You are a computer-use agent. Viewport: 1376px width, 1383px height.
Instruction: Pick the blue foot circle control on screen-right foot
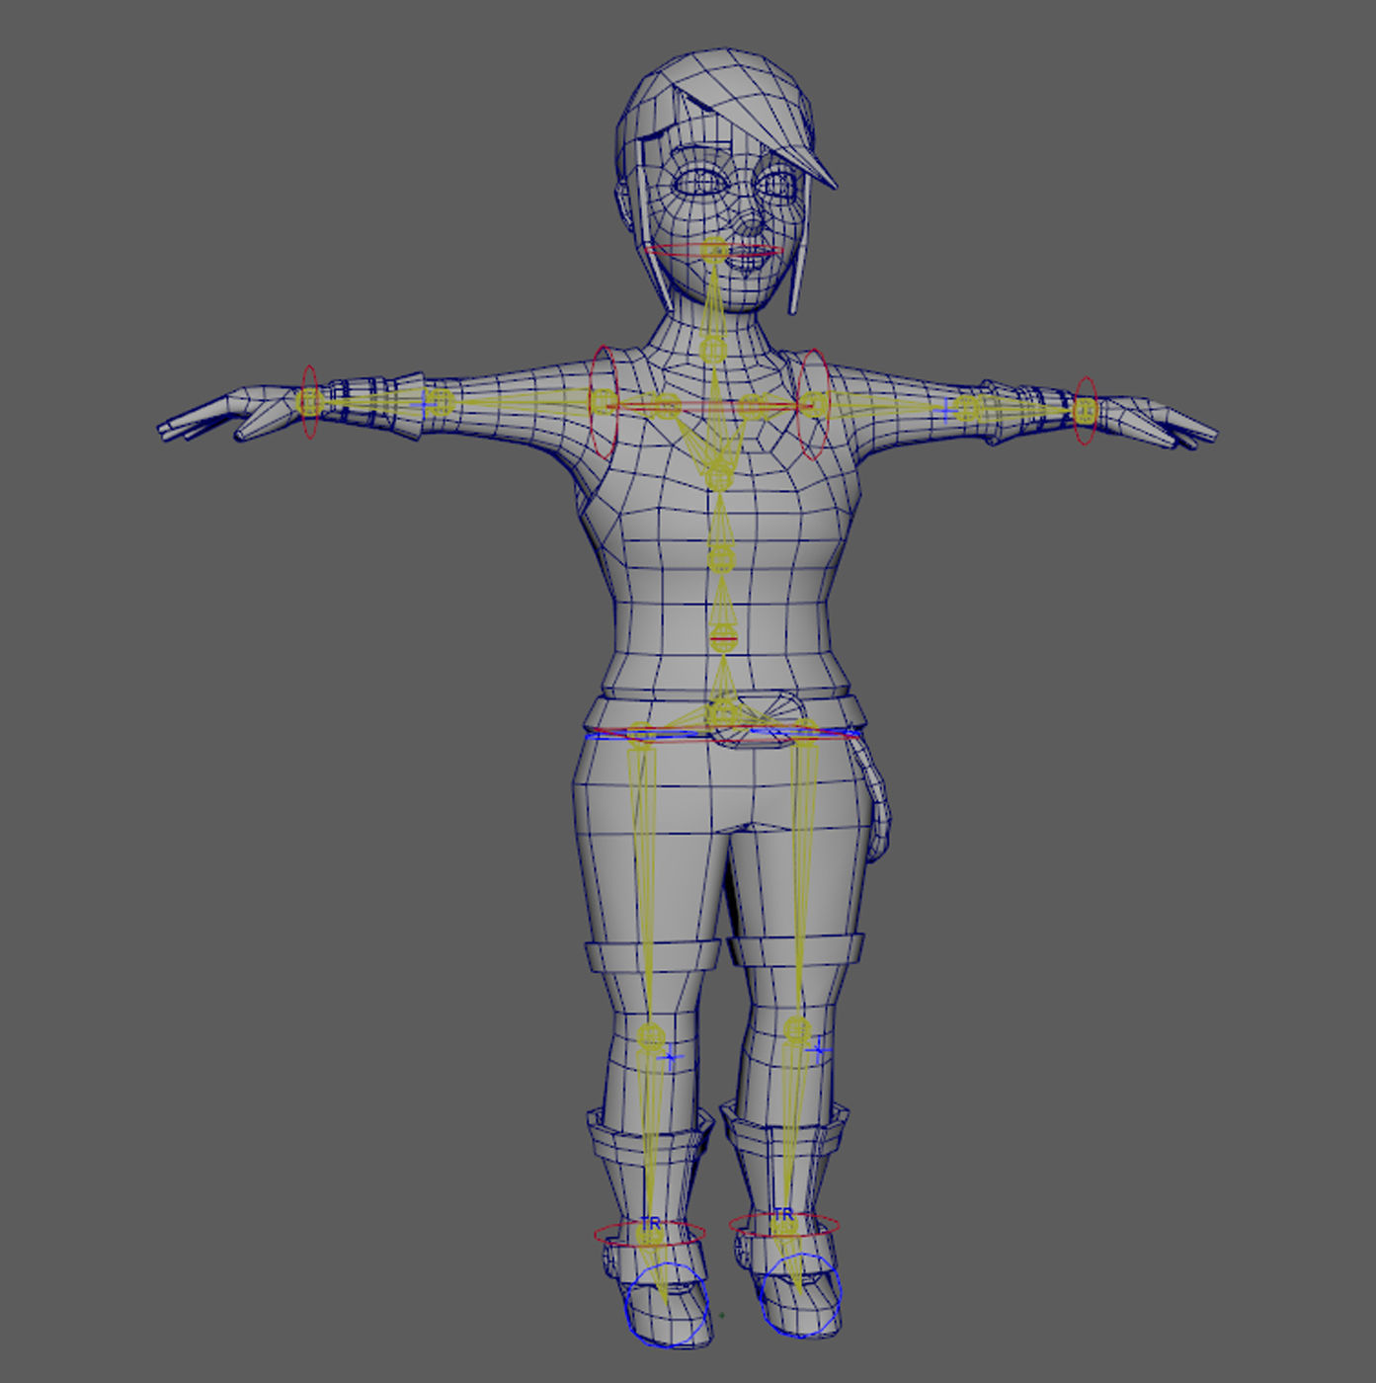[801, 1295]
